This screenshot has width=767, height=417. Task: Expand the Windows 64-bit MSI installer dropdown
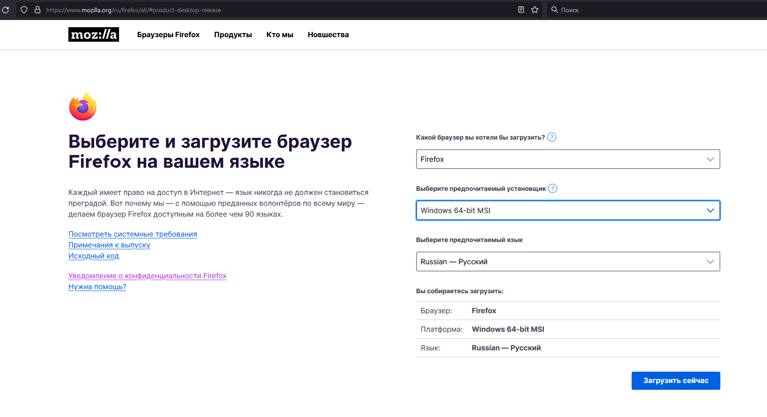[x=568, y=210]
